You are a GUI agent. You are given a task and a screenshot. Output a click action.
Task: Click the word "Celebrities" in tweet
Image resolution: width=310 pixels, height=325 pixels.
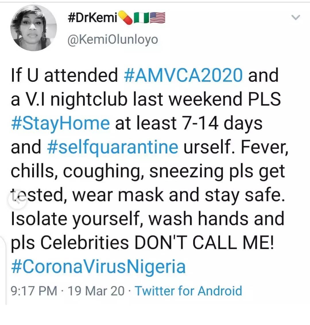(84, 243)
